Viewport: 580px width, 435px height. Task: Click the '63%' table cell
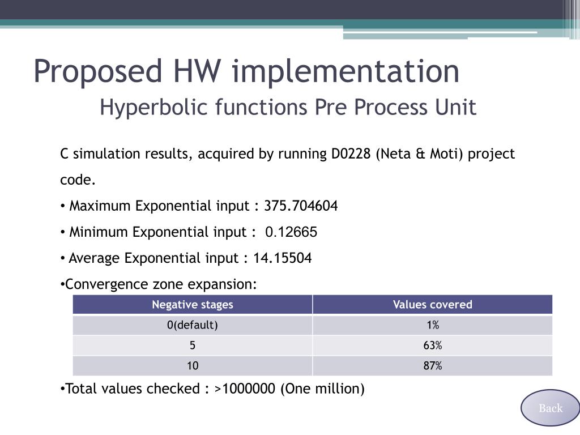click(432, 345)
